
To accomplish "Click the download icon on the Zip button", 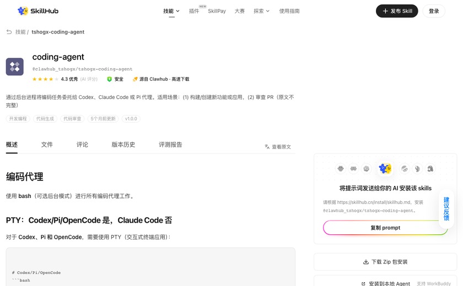I will [366, 262].
